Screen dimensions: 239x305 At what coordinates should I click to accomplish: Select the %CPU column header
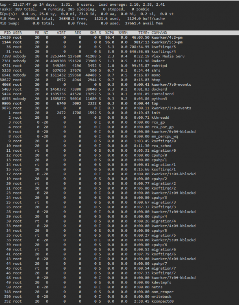[110, 33]
